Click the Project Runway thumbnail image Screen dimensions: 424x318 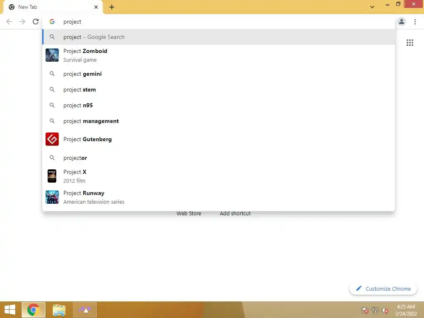point(52,197)
